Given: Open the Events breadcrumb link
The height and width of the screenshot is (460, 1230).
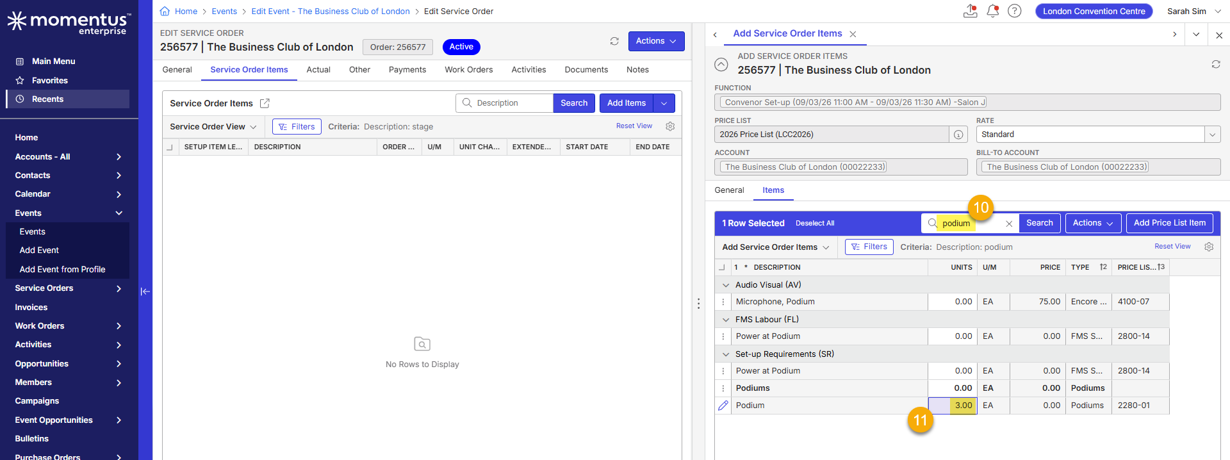Looking at the screenshot, I should tap(224, 12).
